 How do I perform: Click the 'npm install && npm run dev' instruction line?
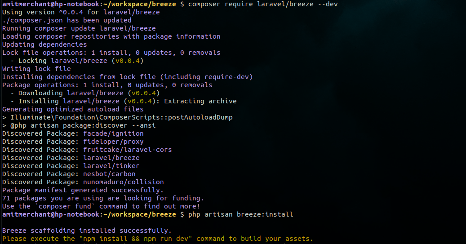tap(158, 239)
